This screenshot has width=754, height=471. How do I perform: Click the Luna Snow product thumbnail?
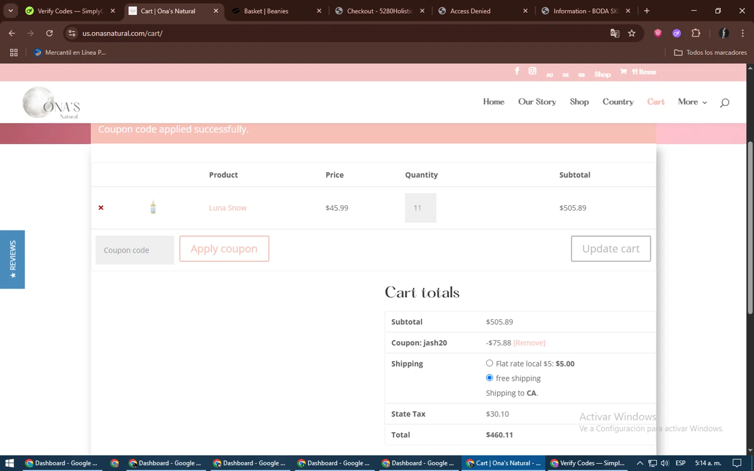click(x=153, y=207)
